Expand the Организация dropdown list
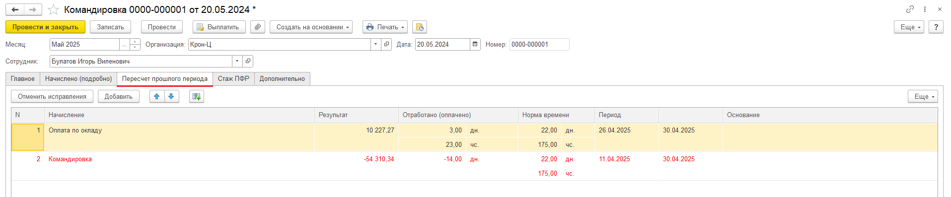Image resolution: width=951 pixels, height=197 pixels. point(375,44)
